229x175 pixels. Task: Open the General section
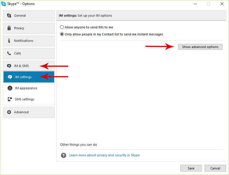[29, 16]
